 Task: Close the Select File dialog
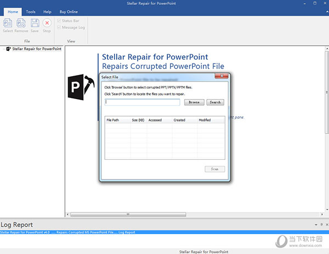[x=222, y=76]
